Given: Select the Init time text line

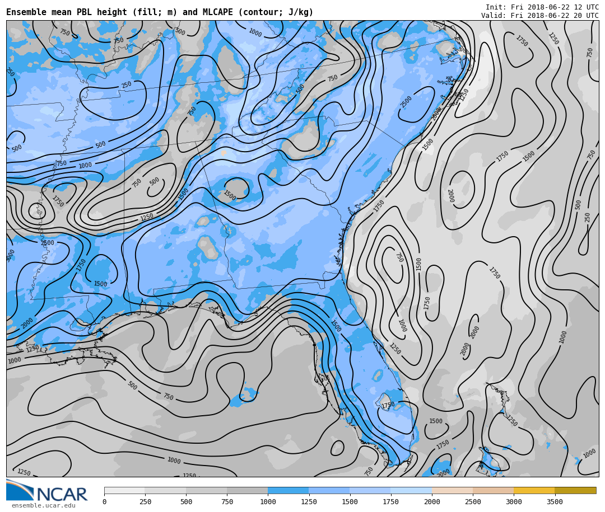Looking at the screenshot, I should pos(542,7).
